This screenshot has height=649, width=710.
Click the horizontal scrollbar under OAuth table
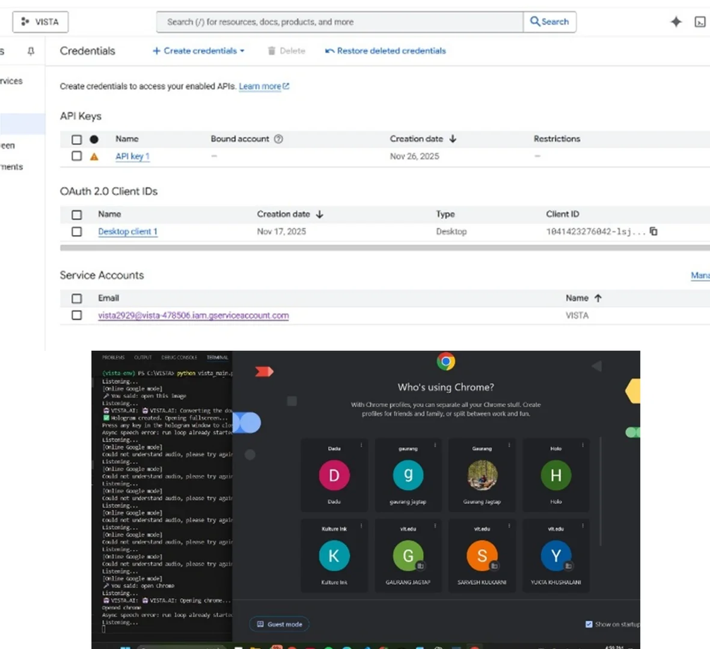pos(385,248)
